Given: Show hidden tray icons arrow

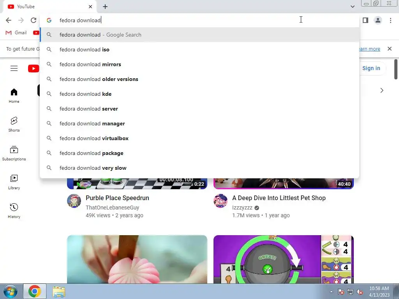Looking at the screenshot, I should click(x=331, y=292).
